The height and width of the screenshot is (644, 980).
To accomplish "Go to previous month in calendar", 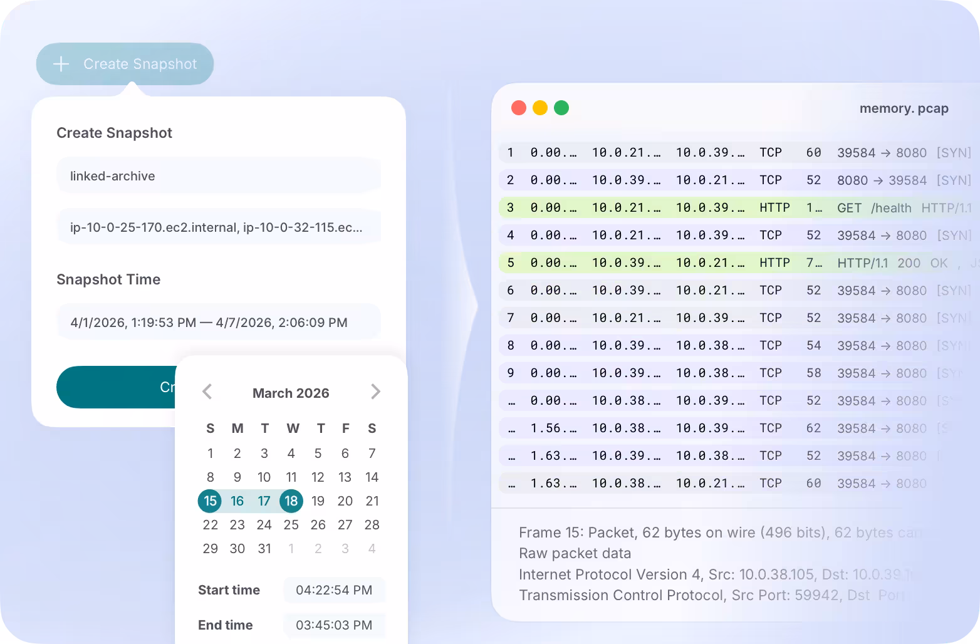I will point(207,392).
